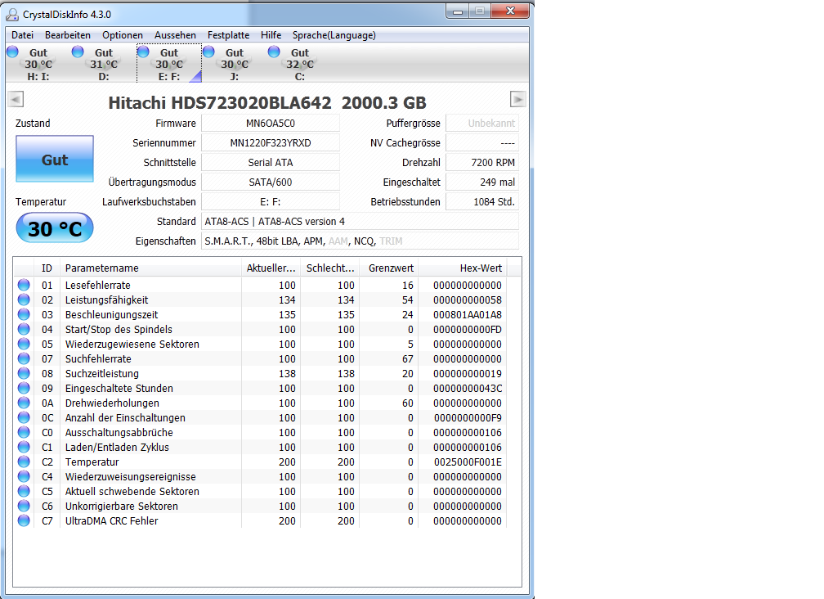Click the Firmware field MN6OA5C0
This screenshot has height=599, width=824.
(271, 123)
